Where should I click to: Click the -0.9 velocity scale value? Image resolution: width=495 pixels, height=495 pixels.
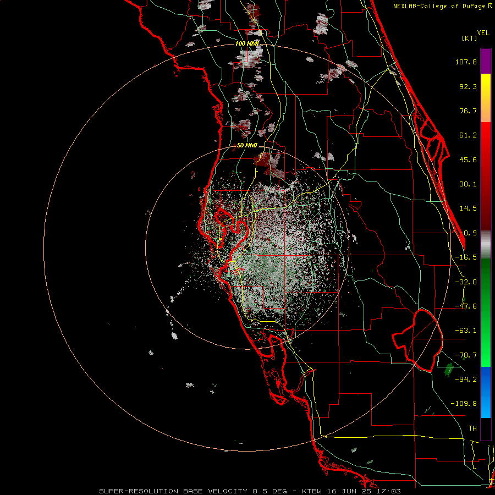click(468, 233)
